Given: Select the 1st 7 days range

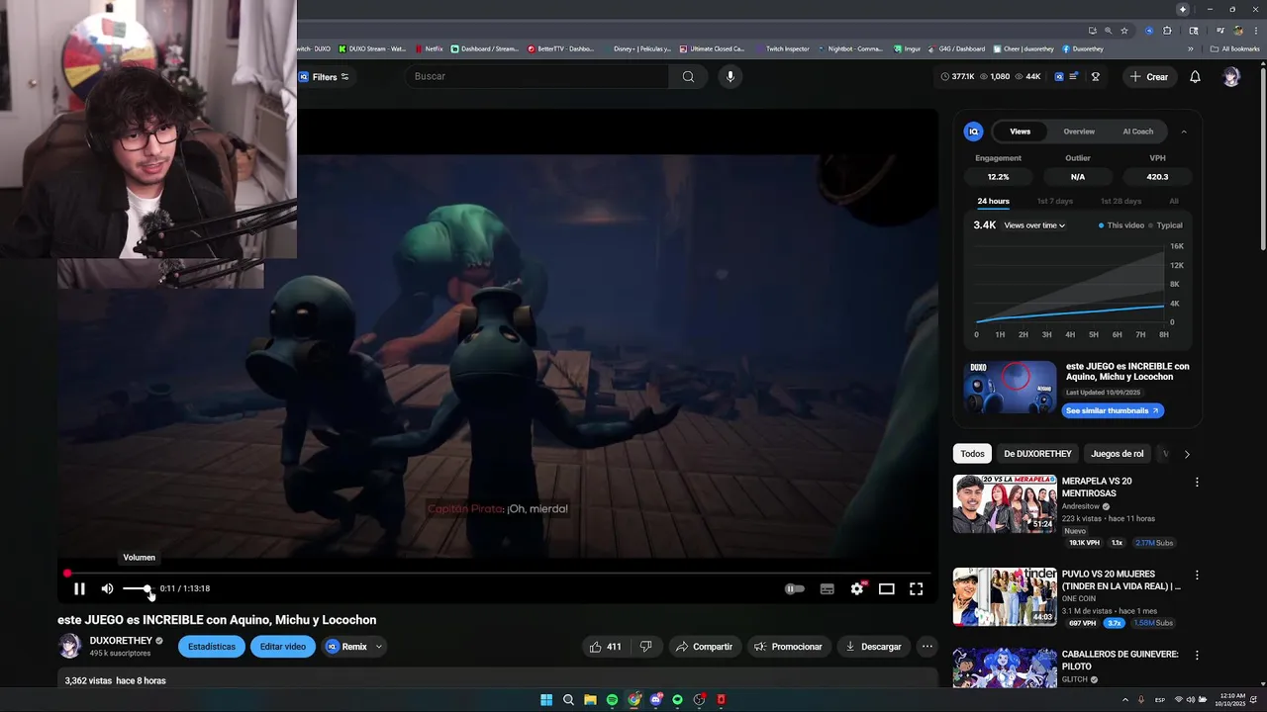Looking at the screenshot, I should pyautogui.click(x=1054, y=201).
